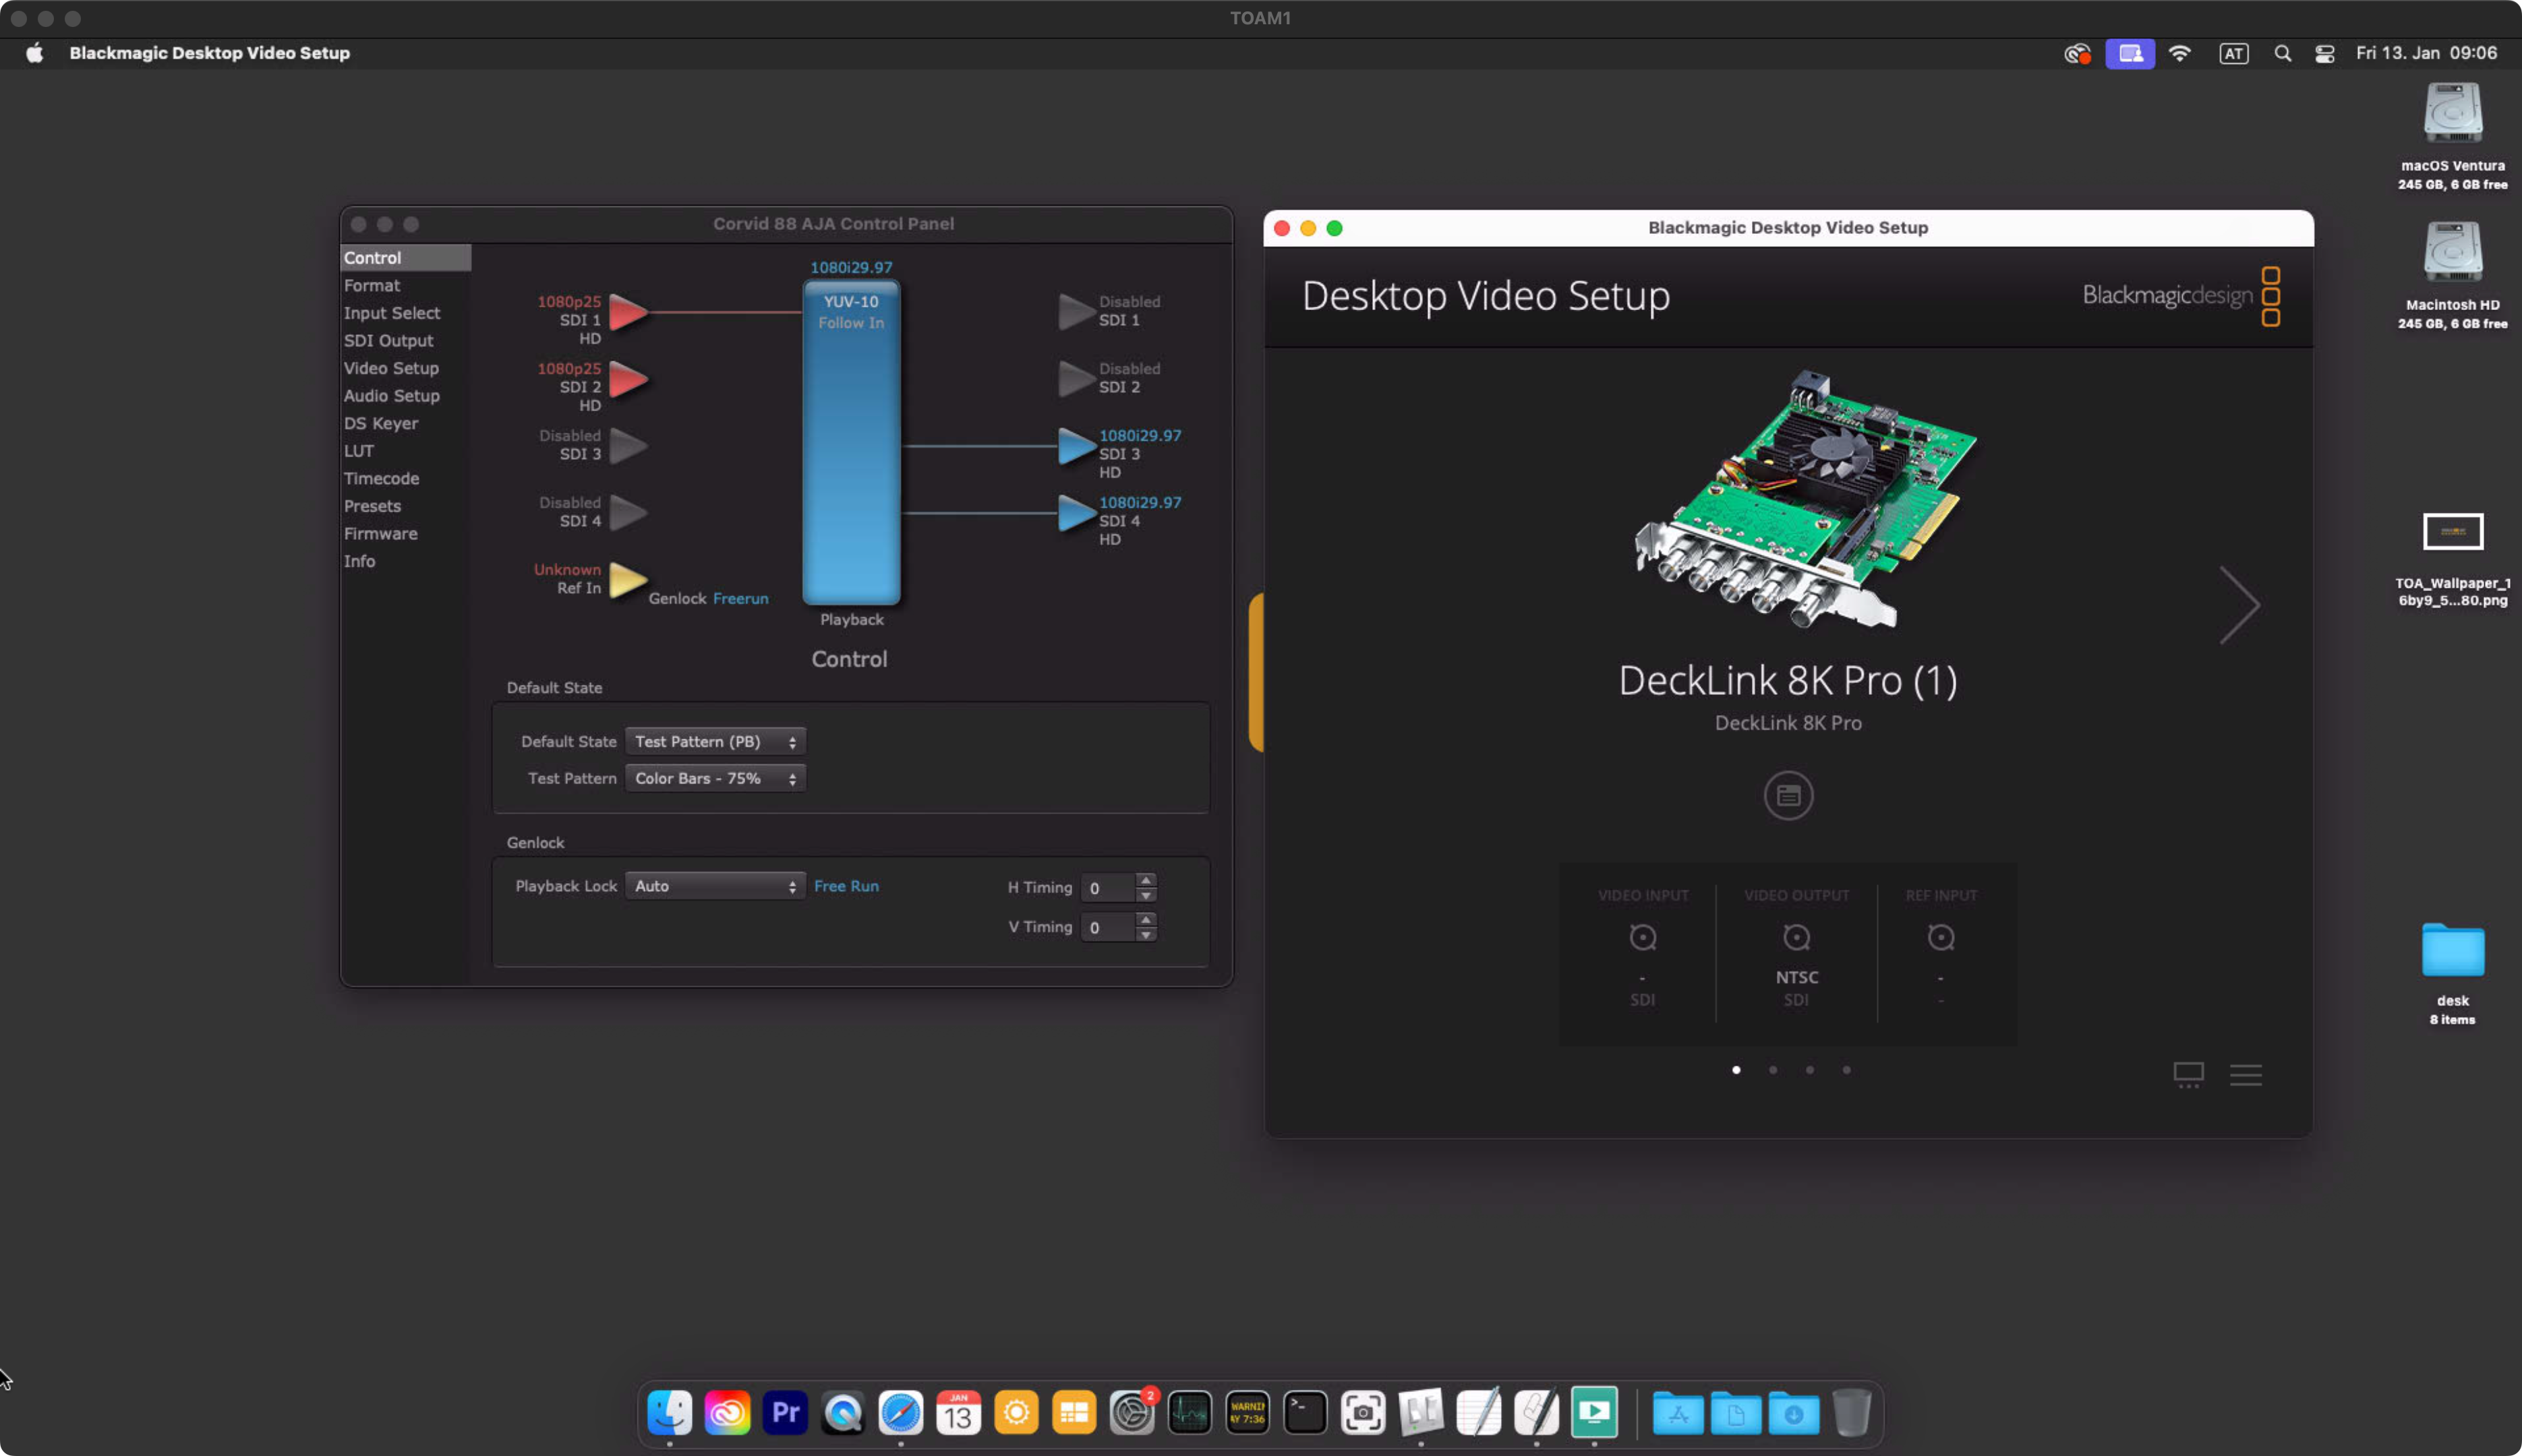Select Audio Setup in the AJA sidebar
Screen dimensions: 2522x1456
point(405,396)
